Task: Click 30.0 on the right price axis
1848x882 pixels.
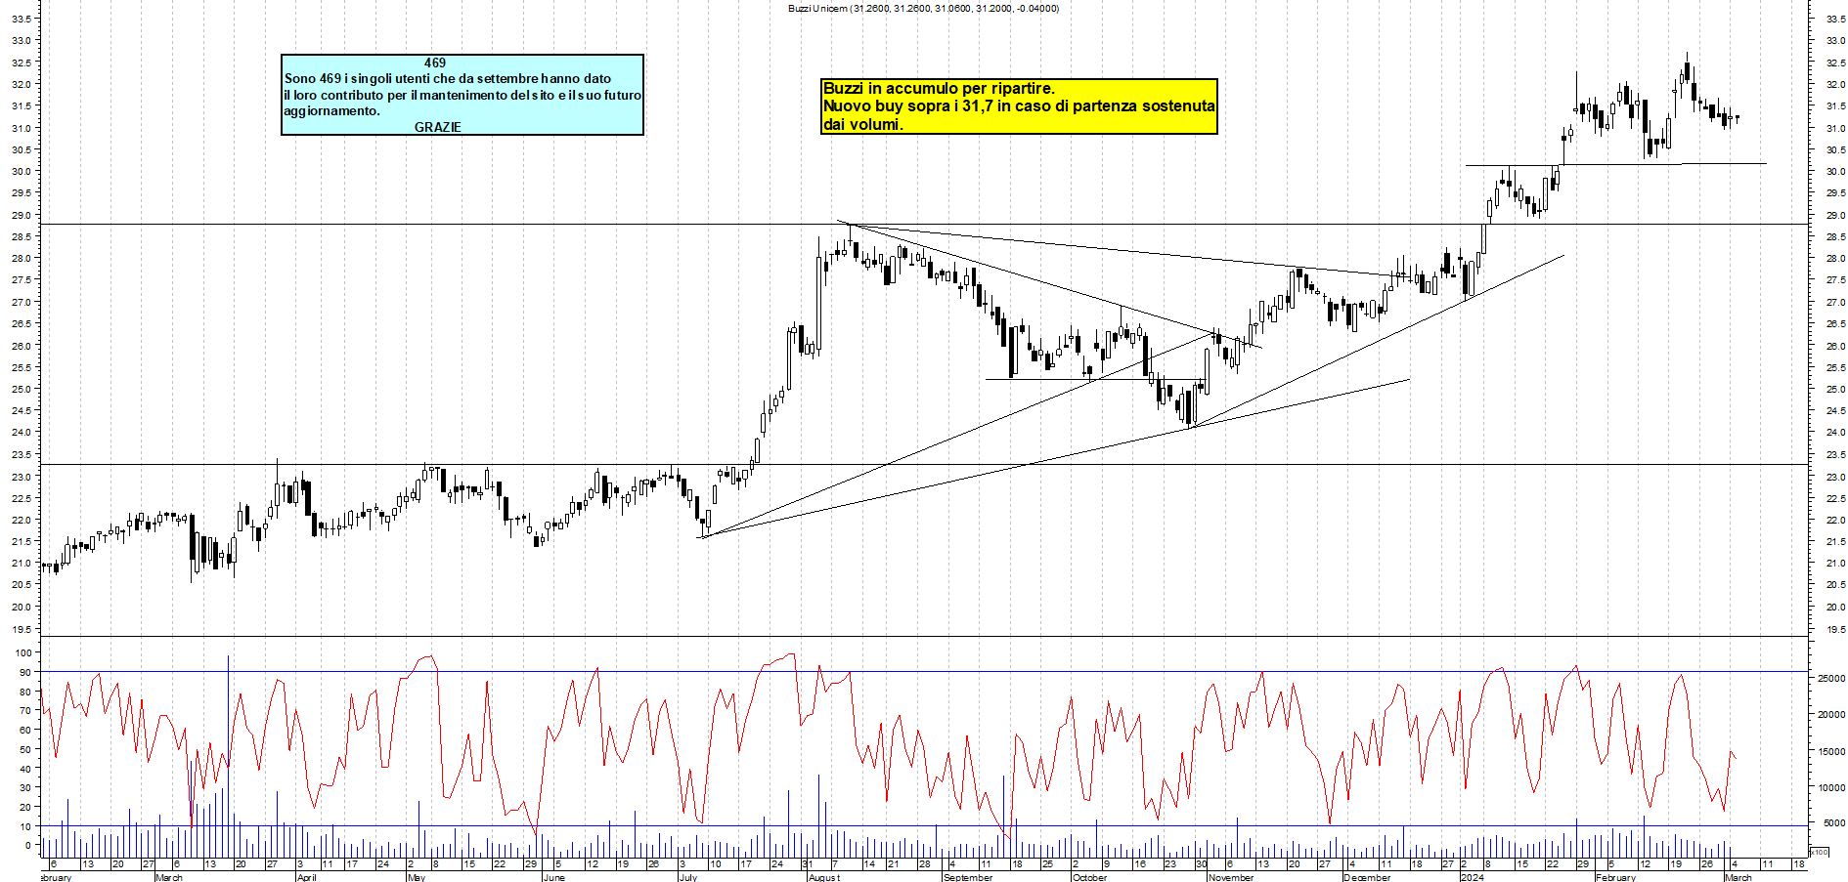Action: (x=1835, y=171)
